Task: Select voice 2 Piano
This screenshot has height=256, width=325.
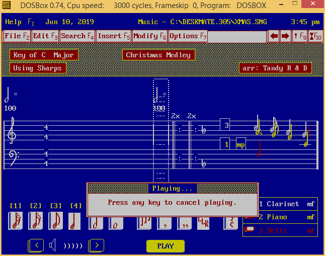Action: pyautogui.click(x=280, y=217)
